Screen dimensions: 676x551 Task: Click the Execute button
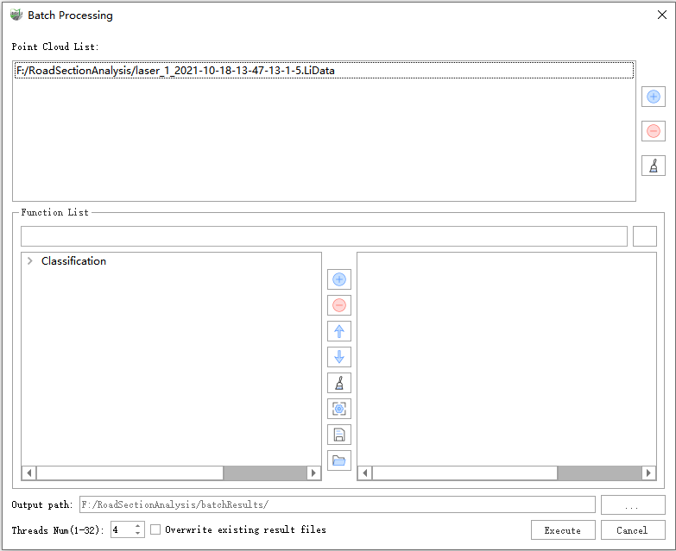point(562,530)
